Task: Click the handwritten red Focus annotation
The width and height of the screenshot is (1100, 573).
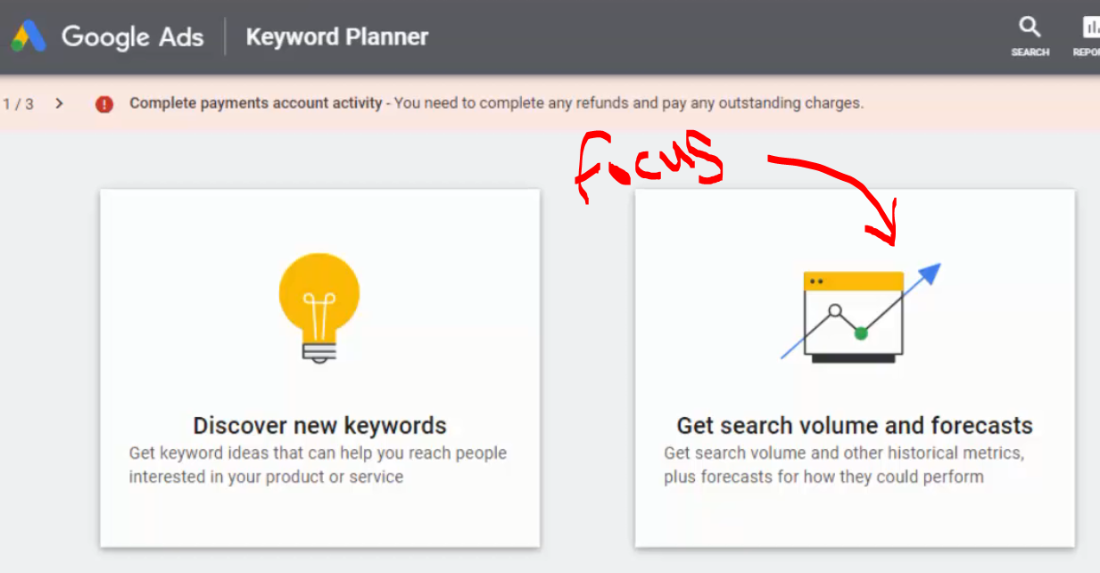Action: 647,165
